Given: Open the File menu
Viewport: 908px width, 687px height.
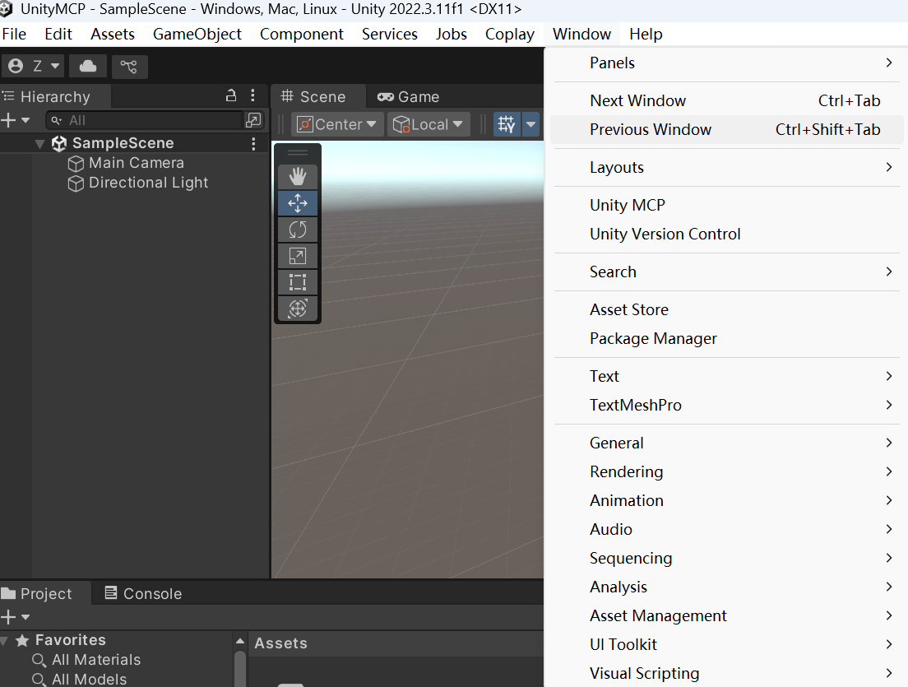Looking at the screenshot, I should (14, 35).
